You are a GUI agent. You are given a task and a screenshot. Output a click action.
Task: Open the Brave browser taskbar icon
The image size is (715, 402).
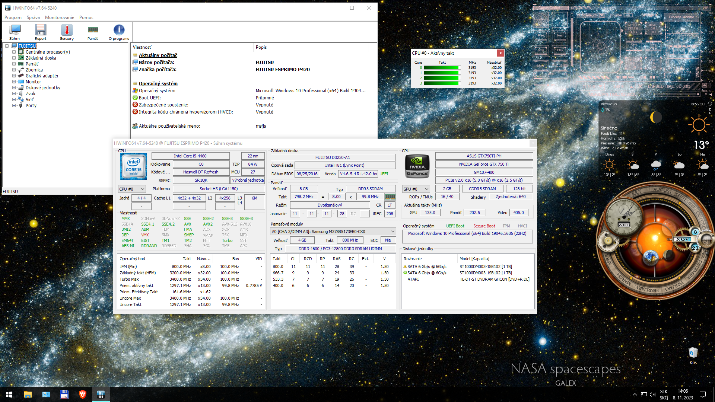(83, 394)
